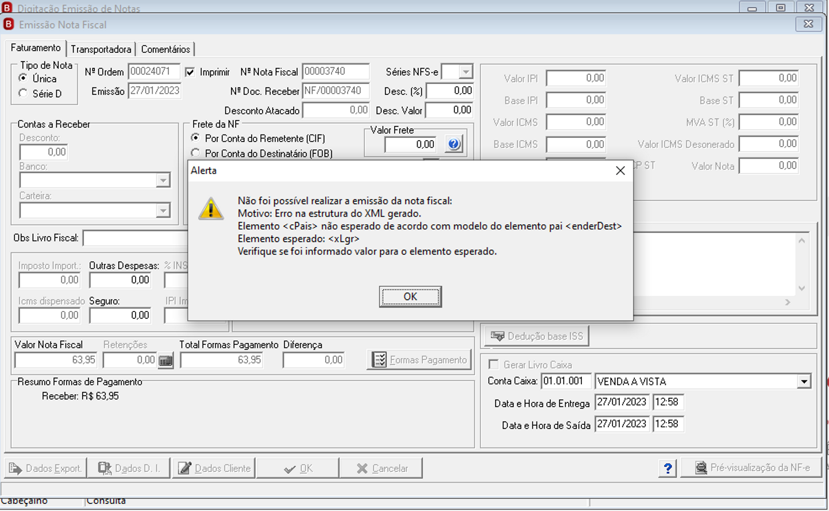
Task: Click the Emissão Nota Fiscal title bar app icon
Action: [x=8, y=24]
